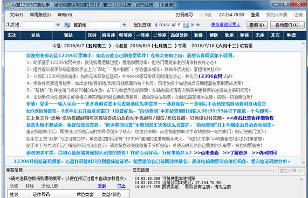Click log line 授权失败 软件没有注册
The image size is (308, 198).
pyautogui.click(x=183, y=187)
